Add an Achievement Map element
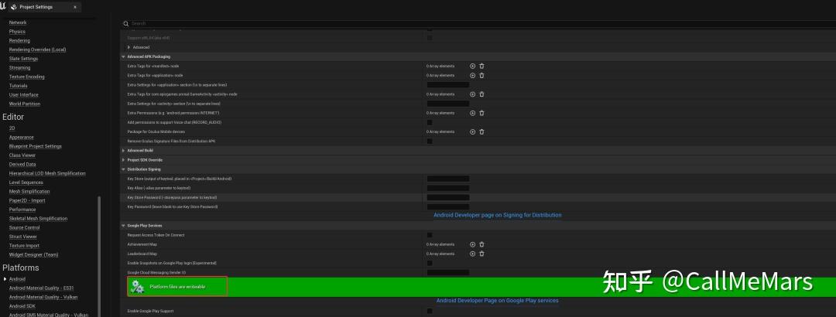Viewport: 836px width, 317px height. tap(472, 244)
